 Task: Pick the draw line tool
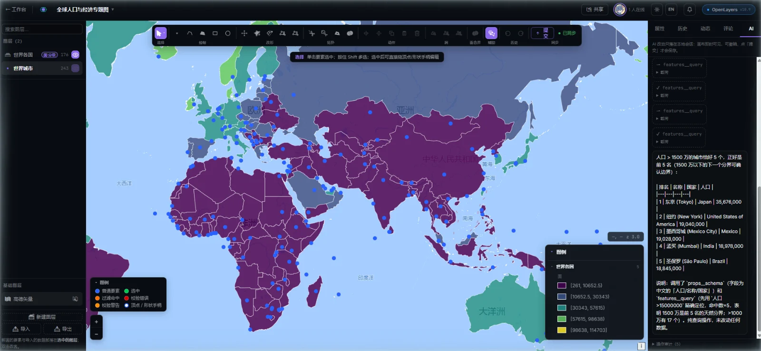pyautogui.click(x=190, y=33)
